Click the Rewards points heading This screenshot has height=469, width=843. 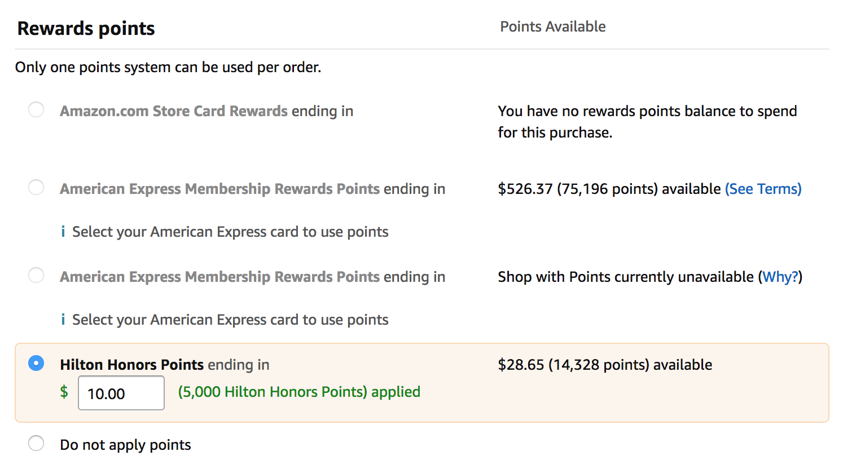point(86,28)
